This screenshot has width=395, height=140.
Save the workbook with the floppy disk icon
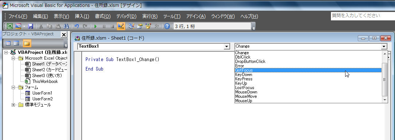[31, 26]
